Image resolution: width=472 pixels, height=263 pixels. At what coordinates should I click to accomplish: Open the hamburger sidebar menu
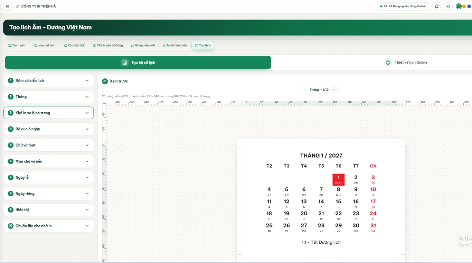[8, 7]
